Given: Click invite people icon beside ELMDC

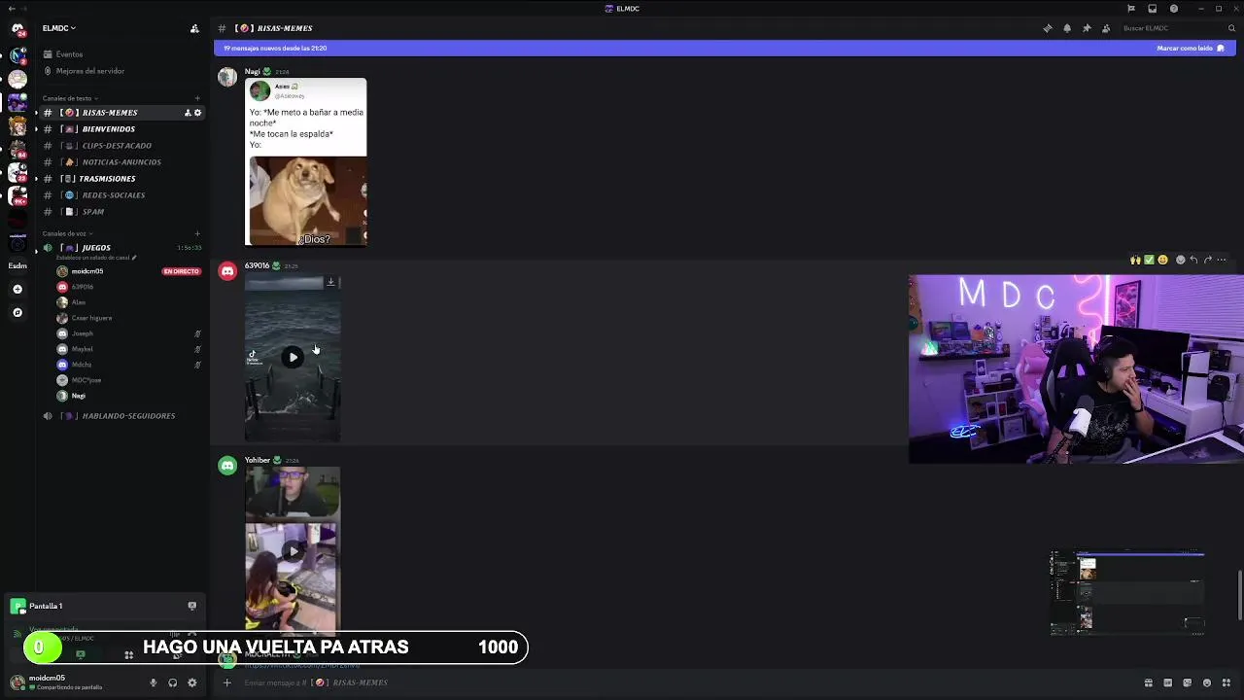Looking at the screenshot, I should coord(194,28).
